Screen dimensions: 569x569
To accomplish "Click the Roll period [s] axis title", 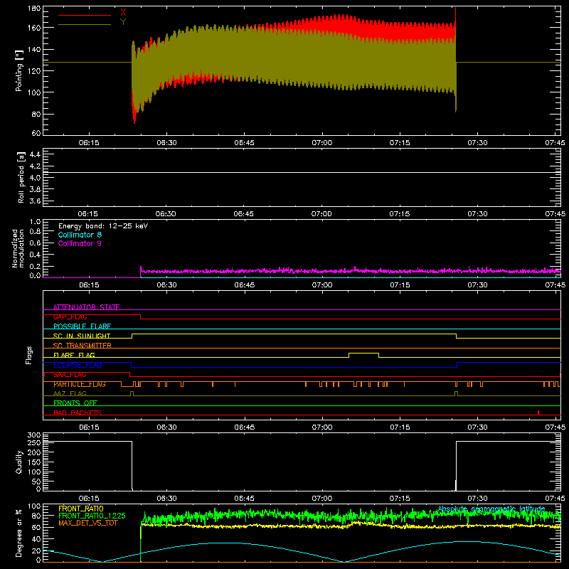I will 21,177.
